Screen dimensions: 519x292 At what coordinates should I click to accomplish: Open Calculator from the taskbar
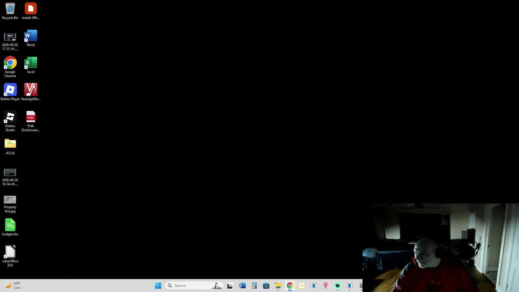254,286
